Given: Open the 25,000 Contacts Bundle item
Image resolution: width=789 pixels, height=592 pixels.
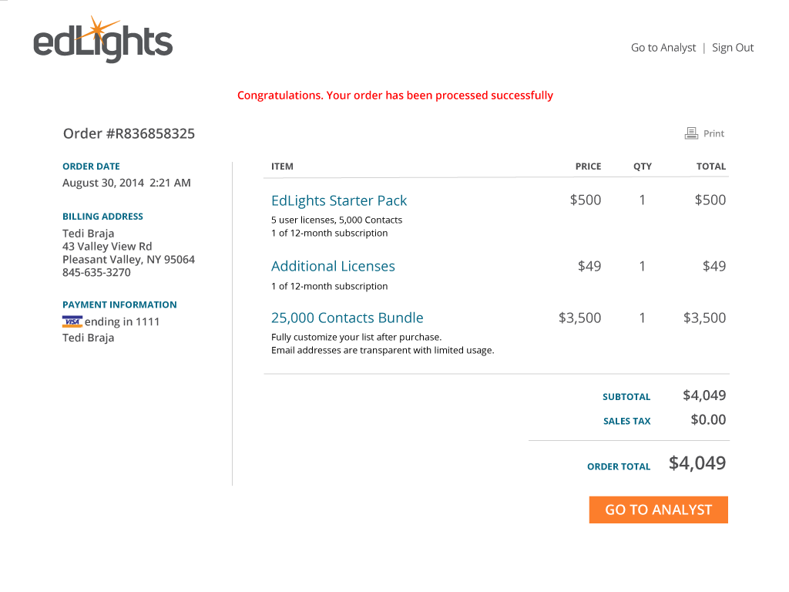Looking at the screenshot, I should coord(347,318).
